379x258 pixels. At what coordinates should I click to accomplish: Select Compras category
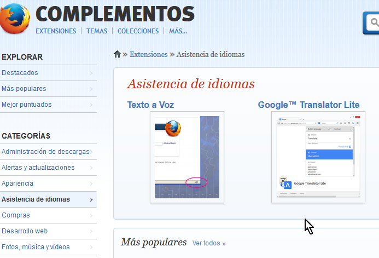click(48, 215)
